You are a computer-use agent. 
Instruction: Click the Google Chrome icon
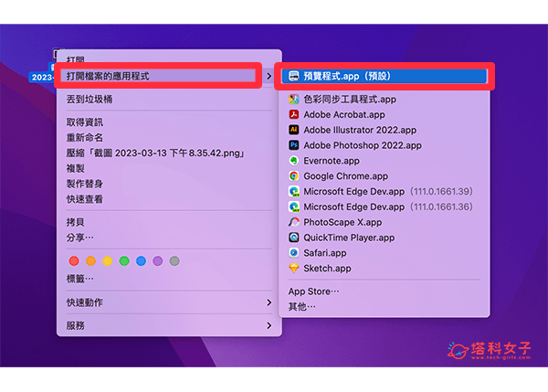[x=294, y=176]
